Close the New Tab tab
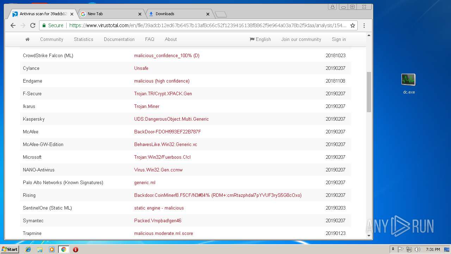 pos(140,14)
